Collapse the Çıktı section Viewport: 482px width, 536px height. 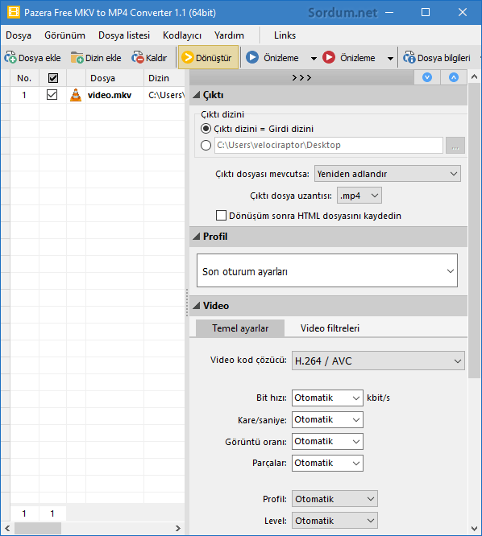pos(196,95)
